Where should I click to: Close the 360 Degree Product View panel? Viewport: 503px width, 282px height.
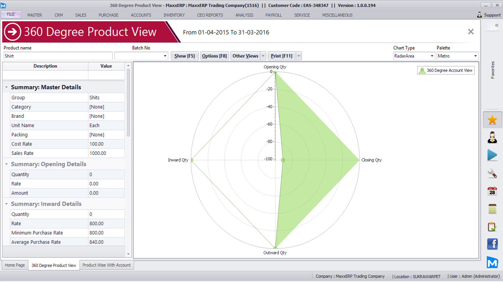coord(471,32)
